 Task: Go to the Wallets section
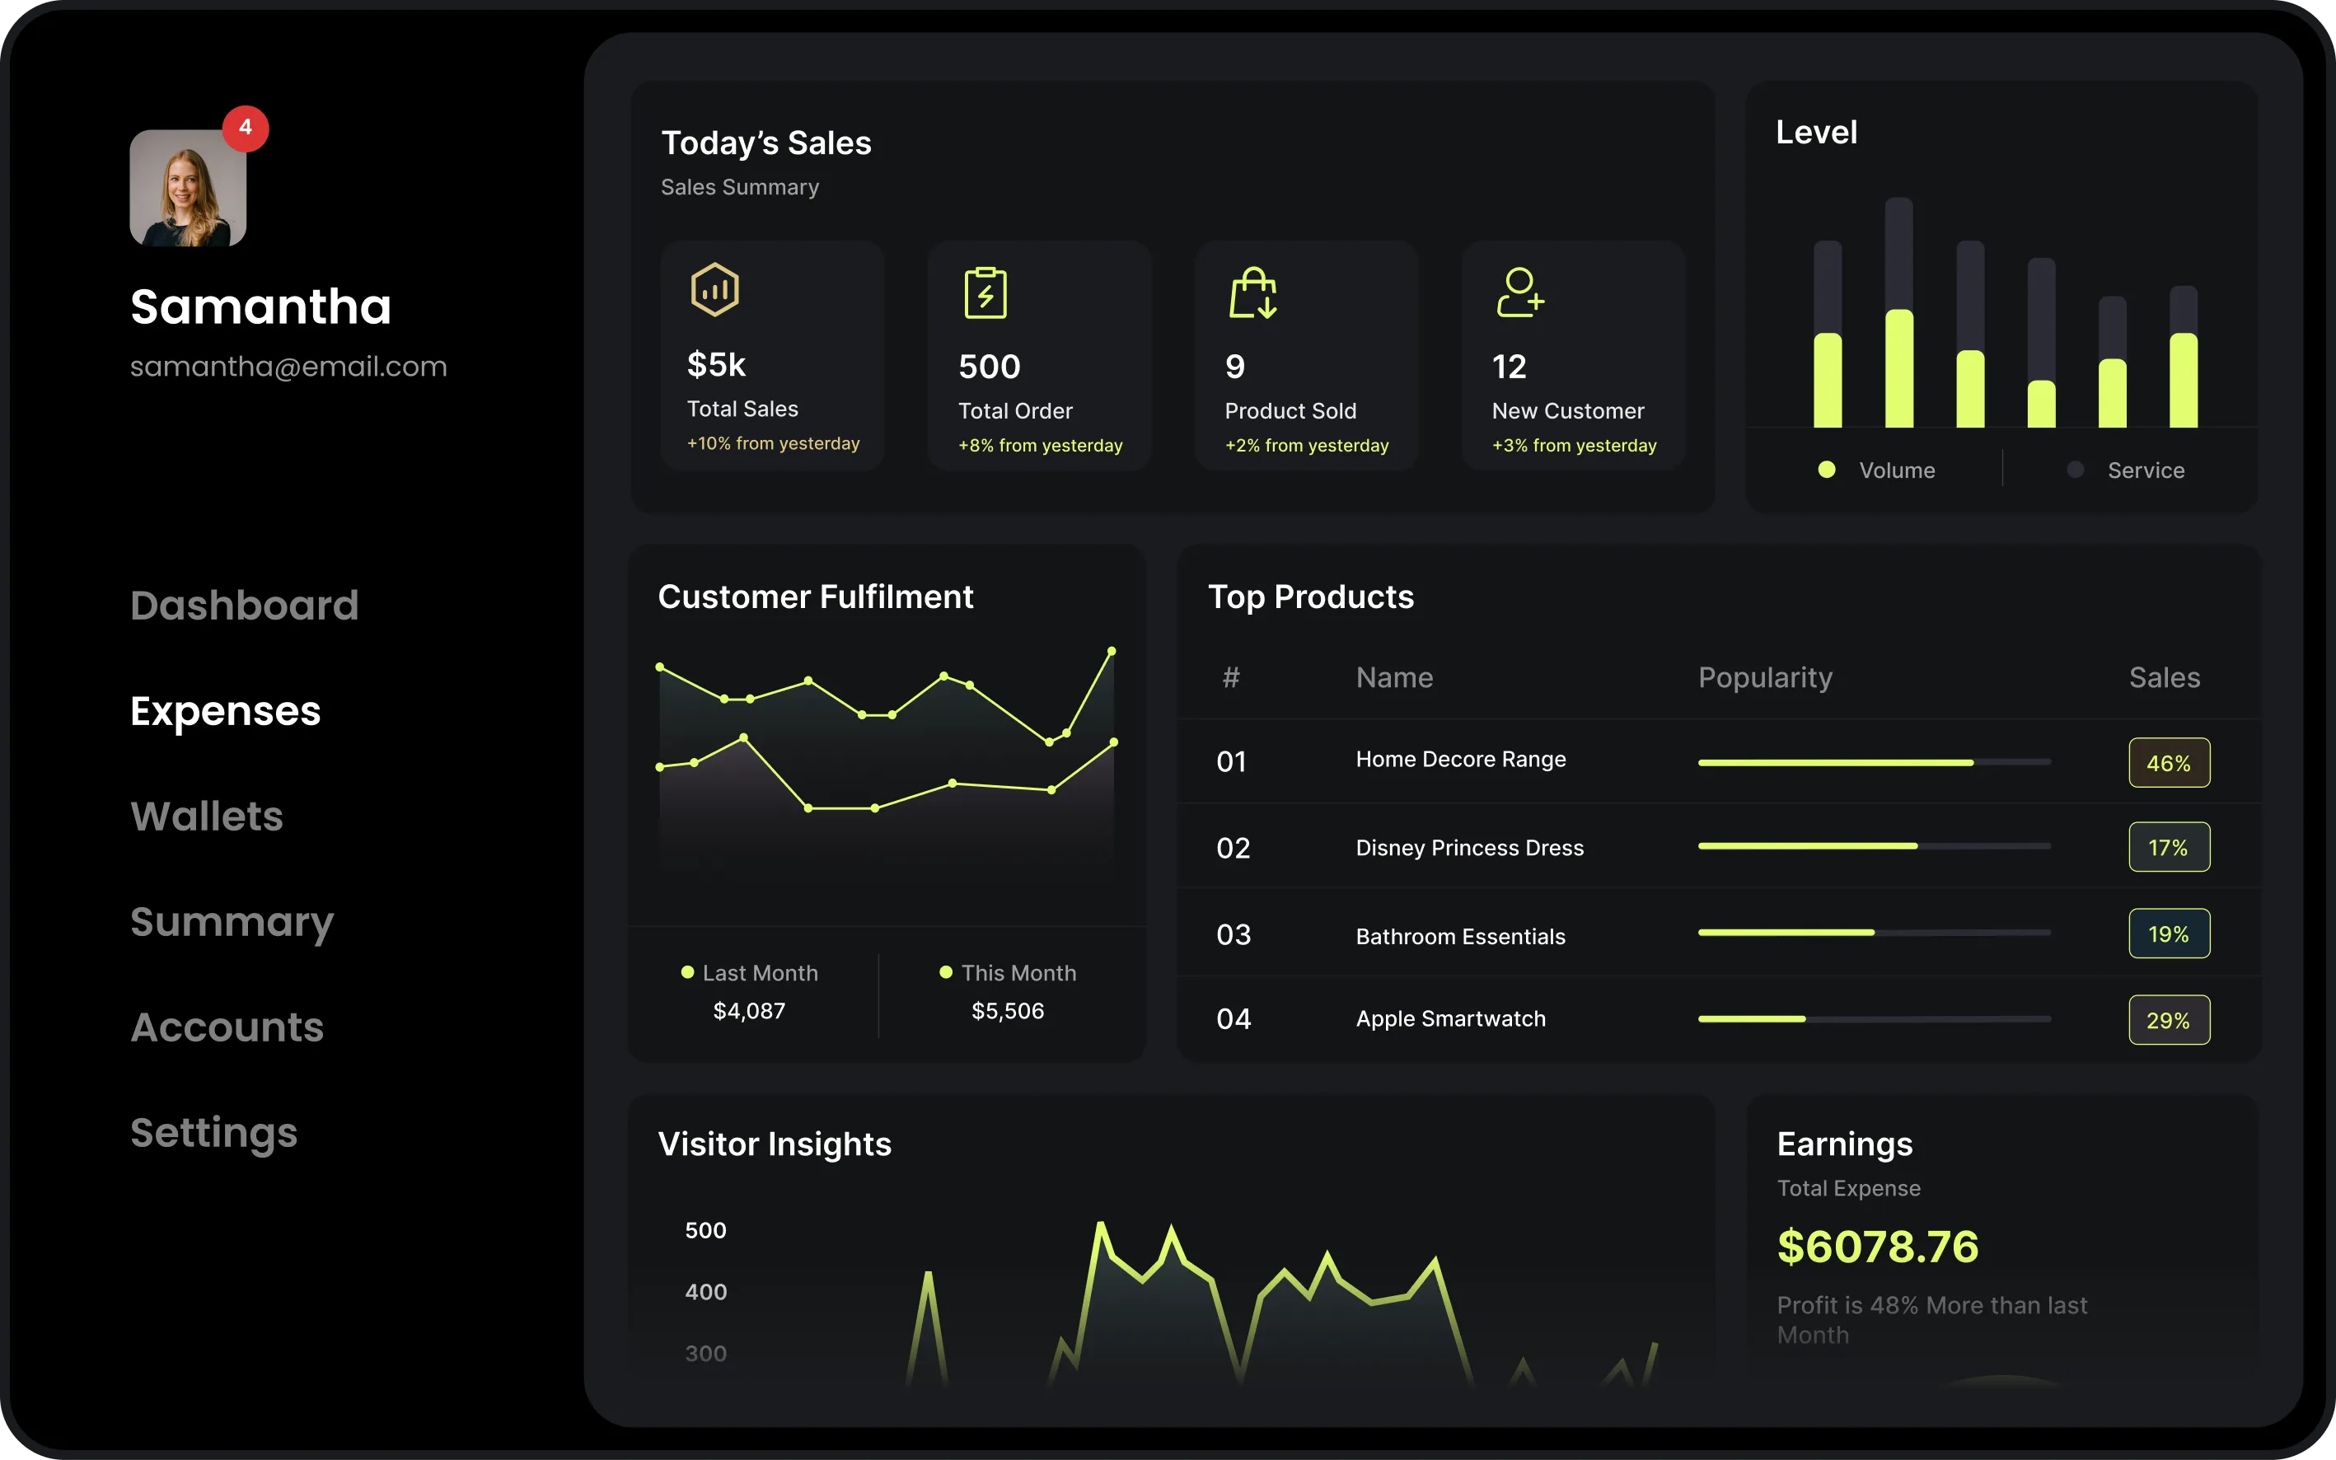click(207, 817)
